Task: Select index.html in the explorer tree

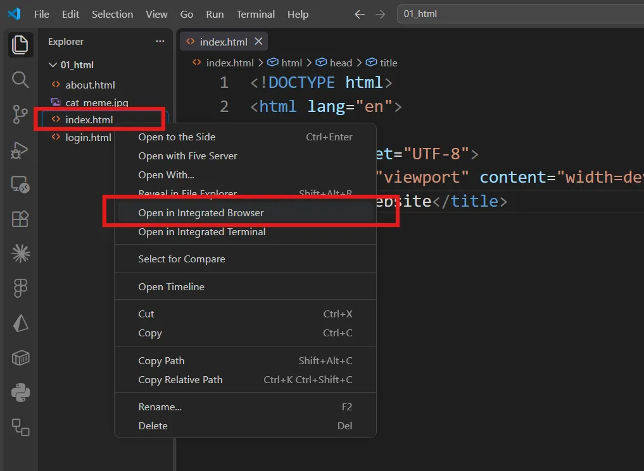Action: pyautogui.click(x=89, y=119)
